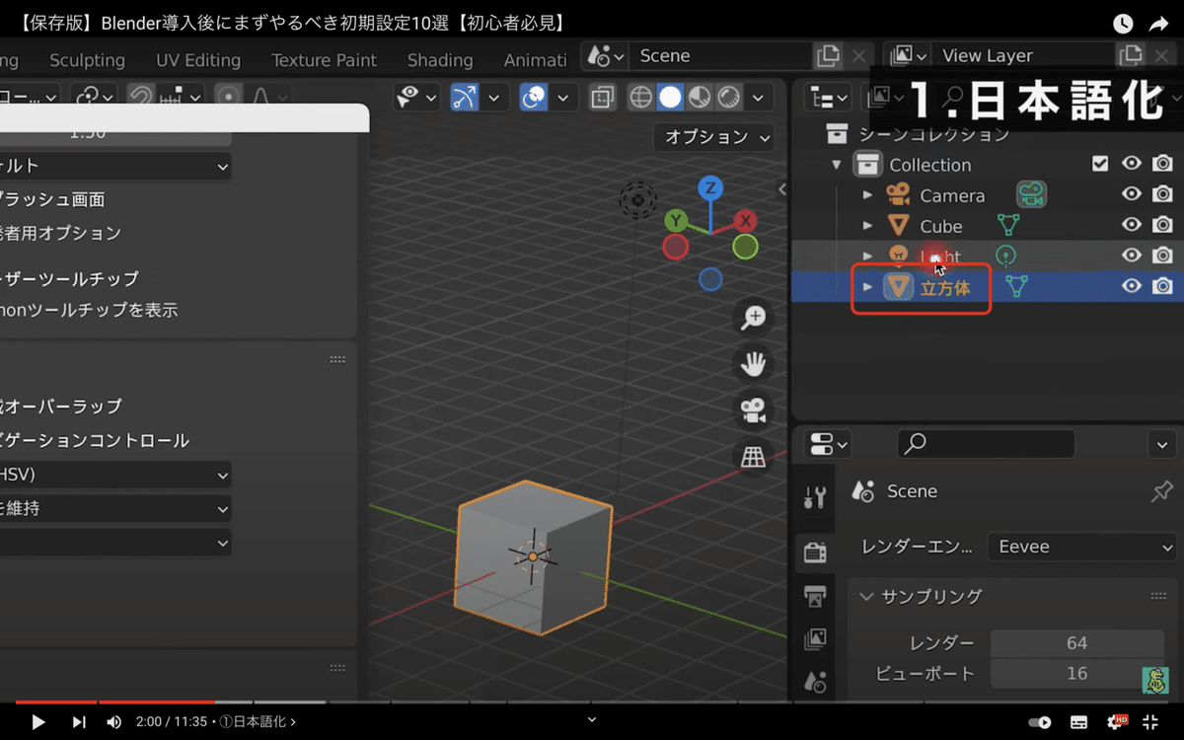Hide 立方体 with its eye icon
The image size is (1184, 740).
pyautogui.click(x=1132, y=286)
